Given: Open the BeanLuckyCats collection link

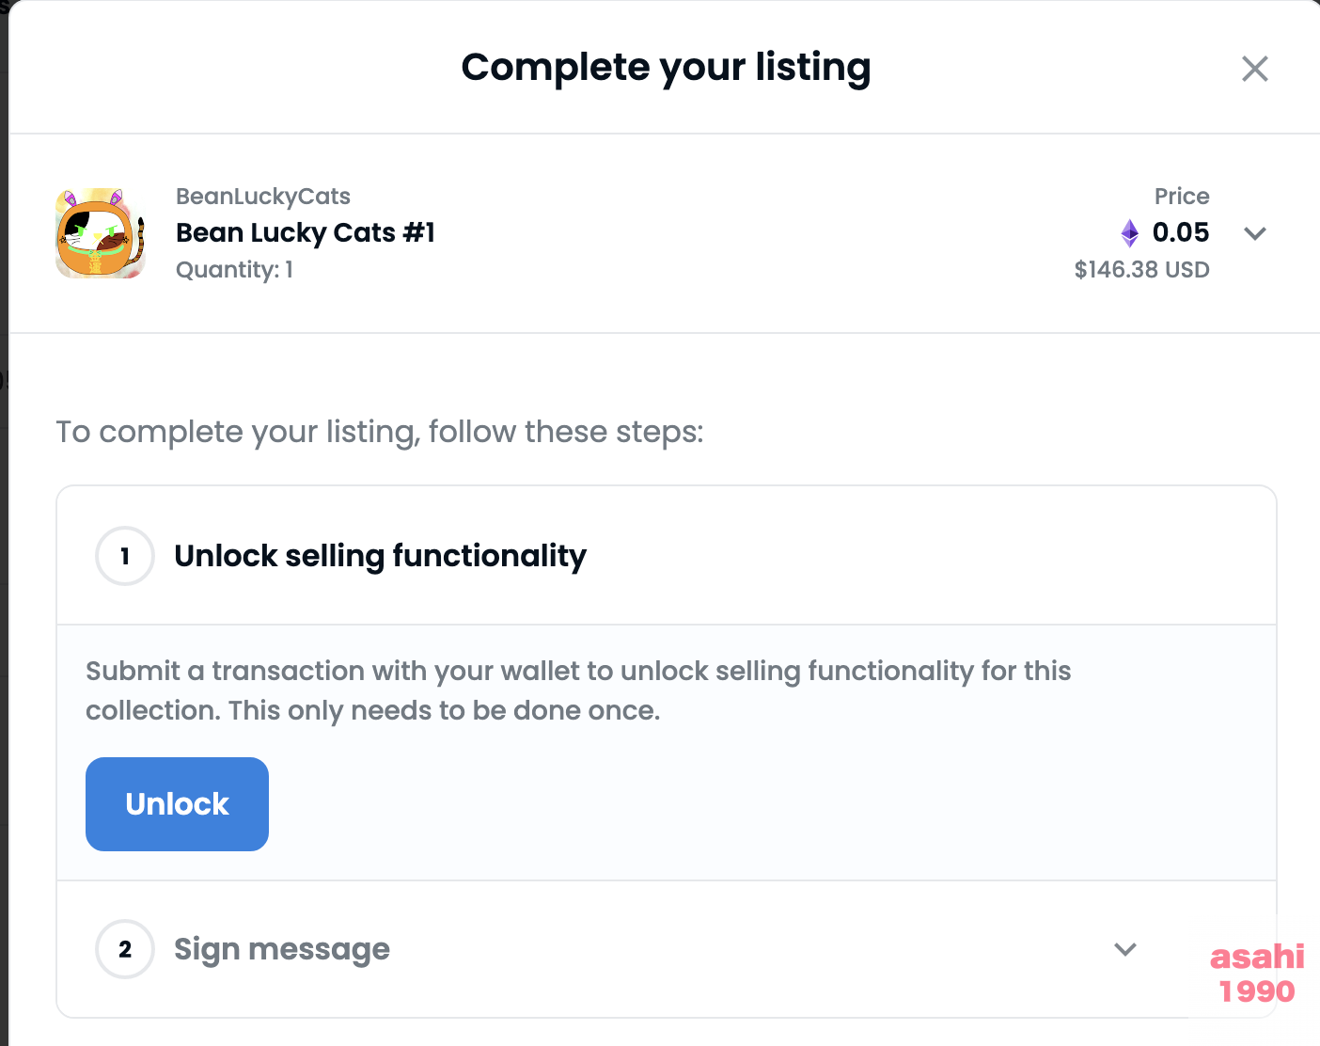Looking at the screenshot, I should (x=263, y=196).
